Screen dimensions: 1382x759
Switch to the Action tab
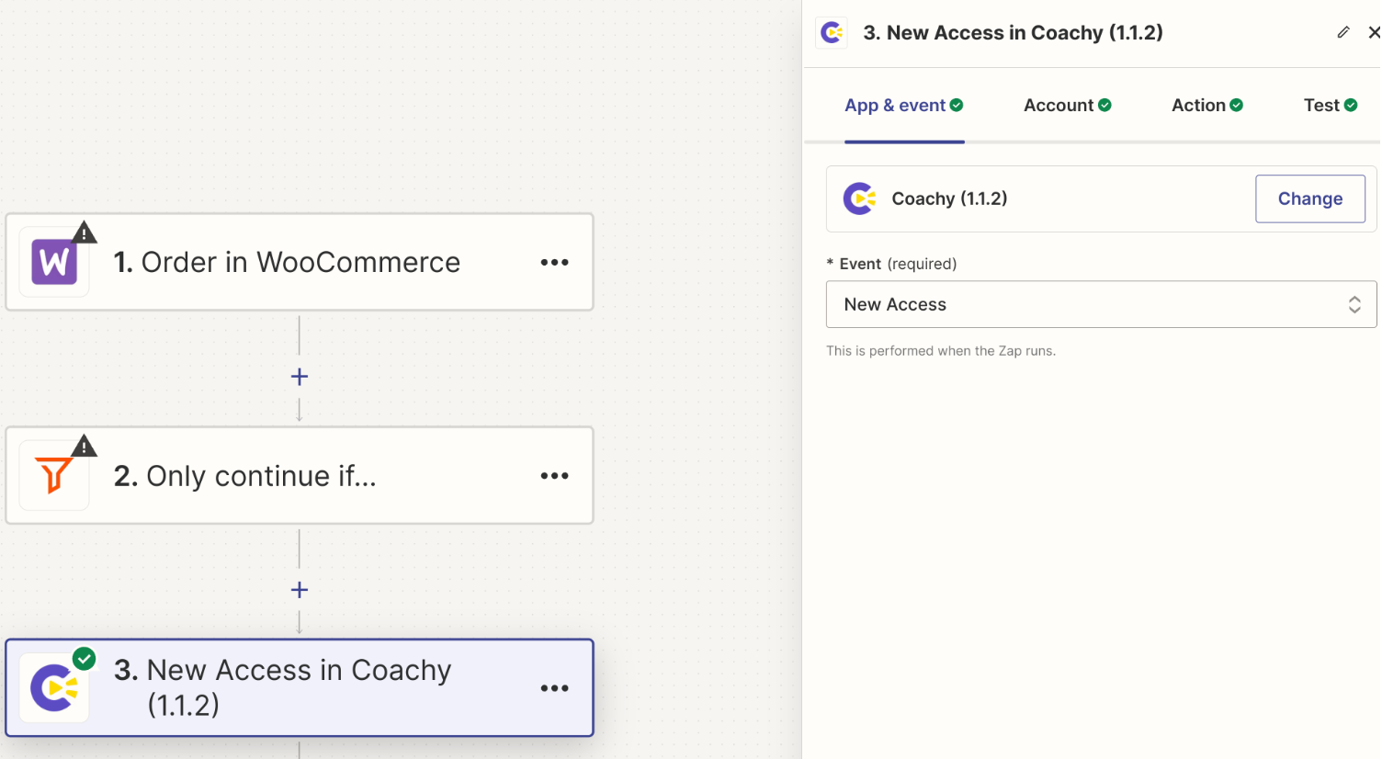1207,106
